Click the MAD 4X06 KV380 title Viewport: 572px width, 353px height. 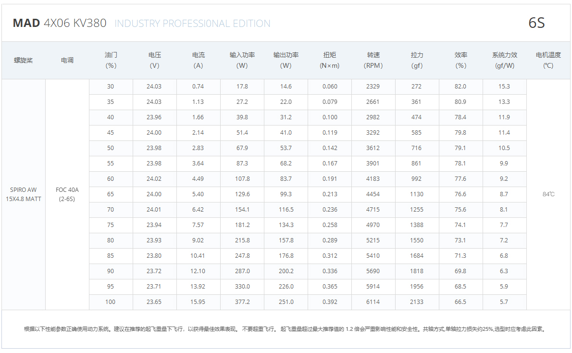(60, 23)
